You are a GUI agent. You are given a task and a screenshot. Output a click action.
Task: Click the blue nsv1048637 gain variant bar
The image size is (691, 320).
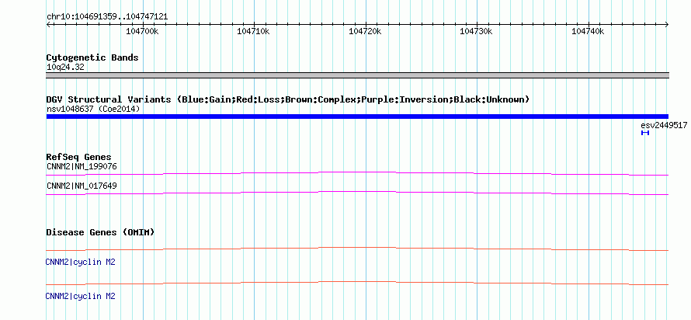(x=357, y=117)
